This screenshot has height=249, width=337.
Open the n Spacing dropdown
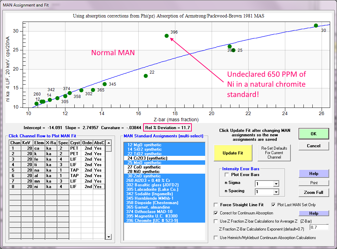(276, 192)
